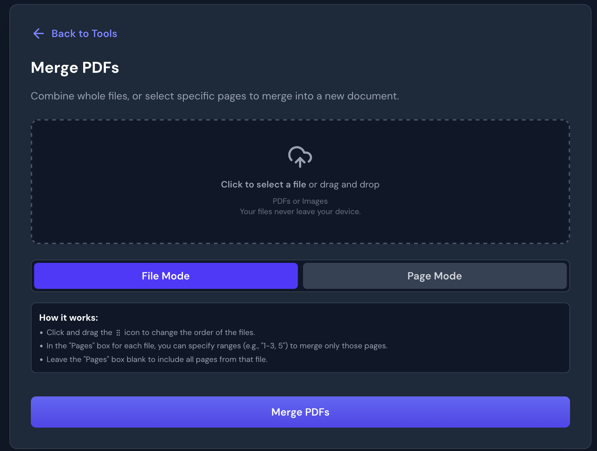Click the instruction about changing file order

tap(189, 332)
